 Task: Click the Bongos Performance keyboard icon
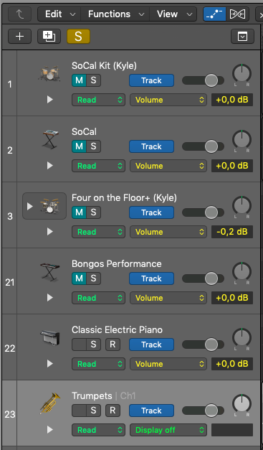pos(50,271)
